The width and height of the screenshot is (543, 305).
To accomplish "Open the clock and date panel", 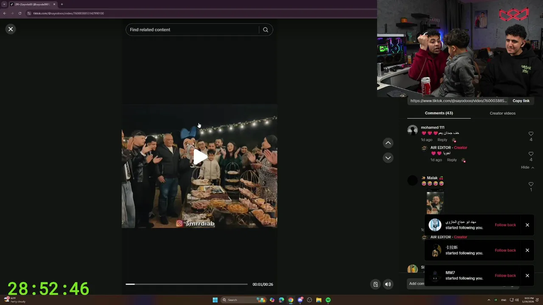I will 529,300.
